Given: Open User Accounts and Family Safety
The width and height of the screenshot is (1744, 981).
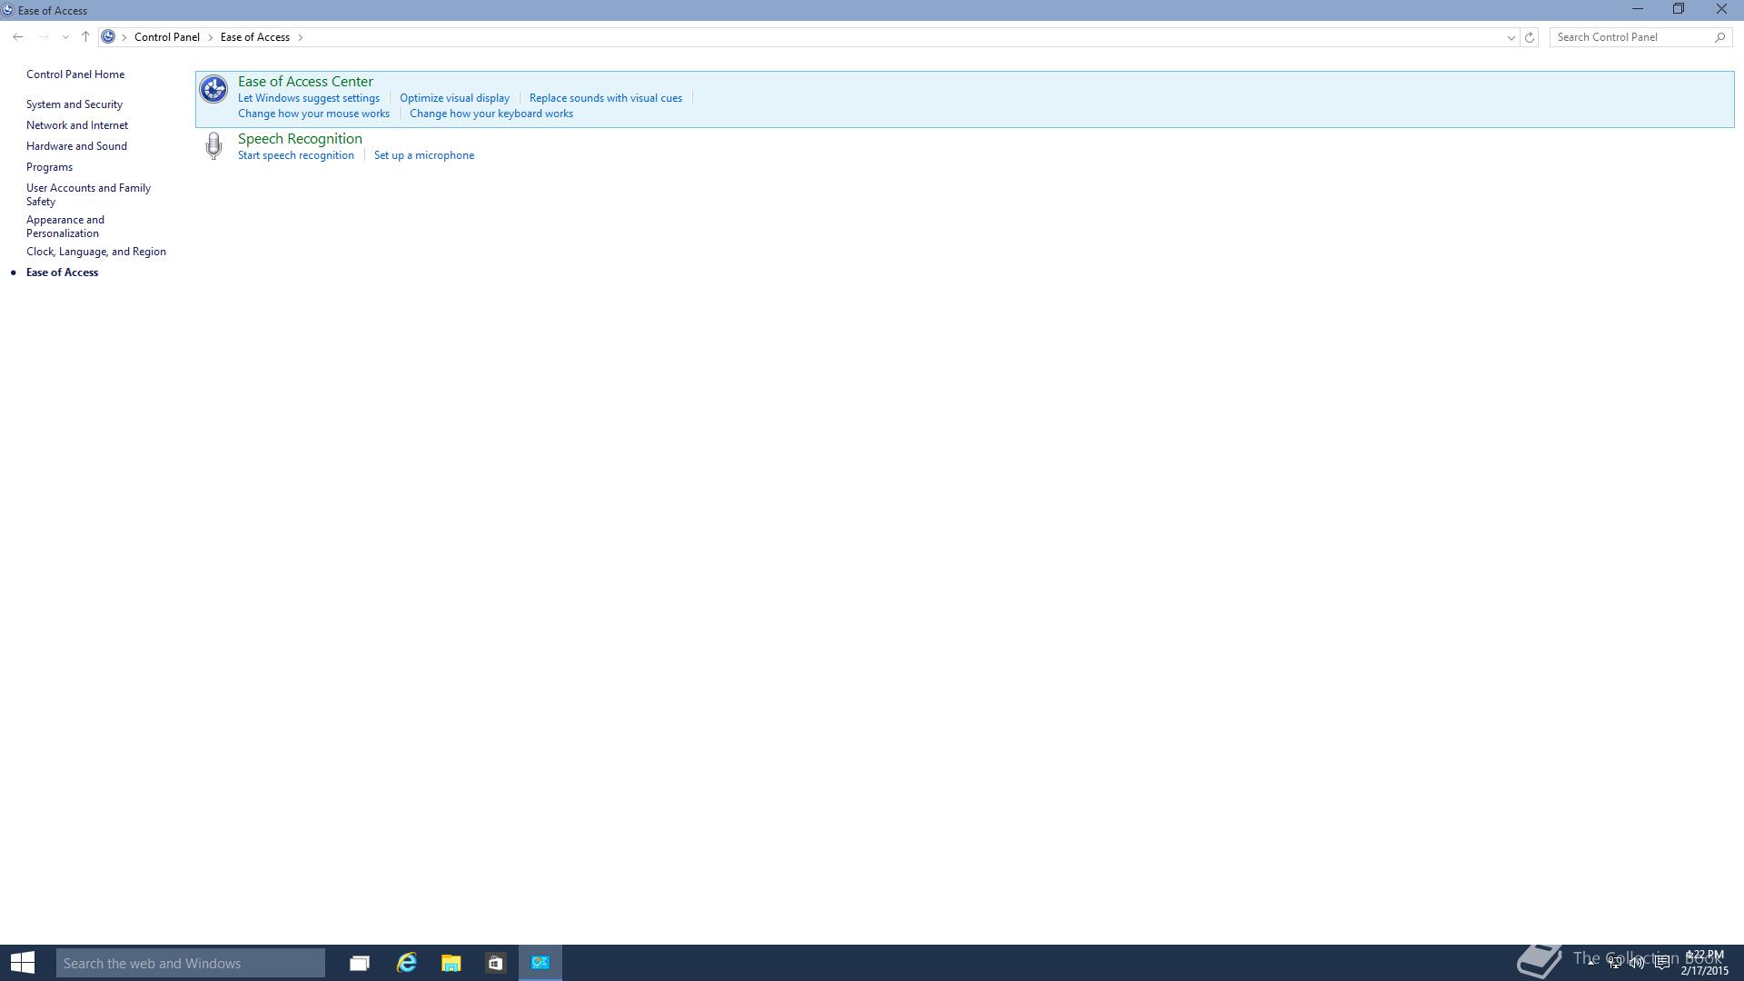Looking at the screenshot, I should coord(88,194).
